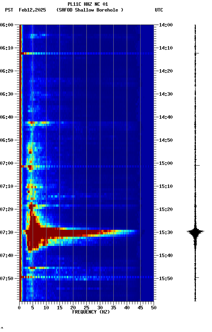Click the 14:00 UTC time label

click(x=166, y=25)
